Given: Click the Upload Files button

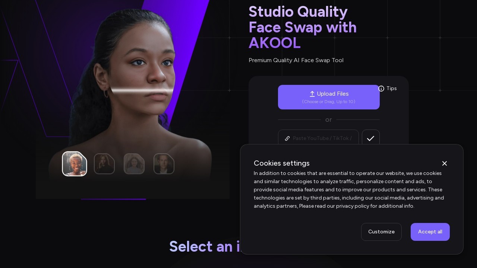Looking at the screenshot, I should pos(329,97).
